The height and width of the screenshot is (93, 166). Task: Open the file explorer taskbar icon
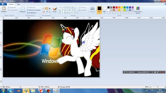pos(33,91)
